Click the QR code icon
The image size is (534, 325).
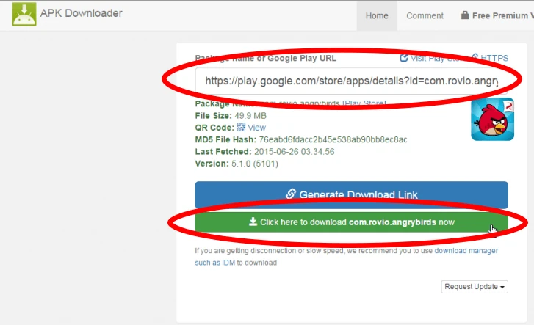tap(241, 127)
